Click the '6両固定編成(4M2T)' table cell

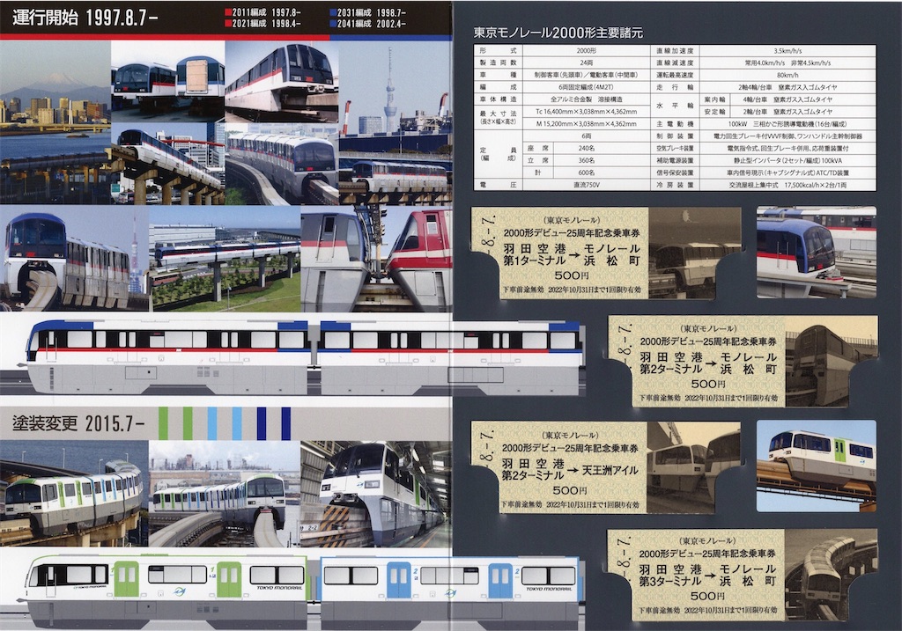(x=586, y=87)
